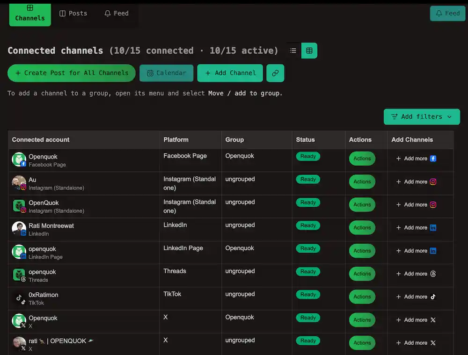Add more TikTok channels
The width and height of the screenshot is (468, 355).
(x=416, y=297)
